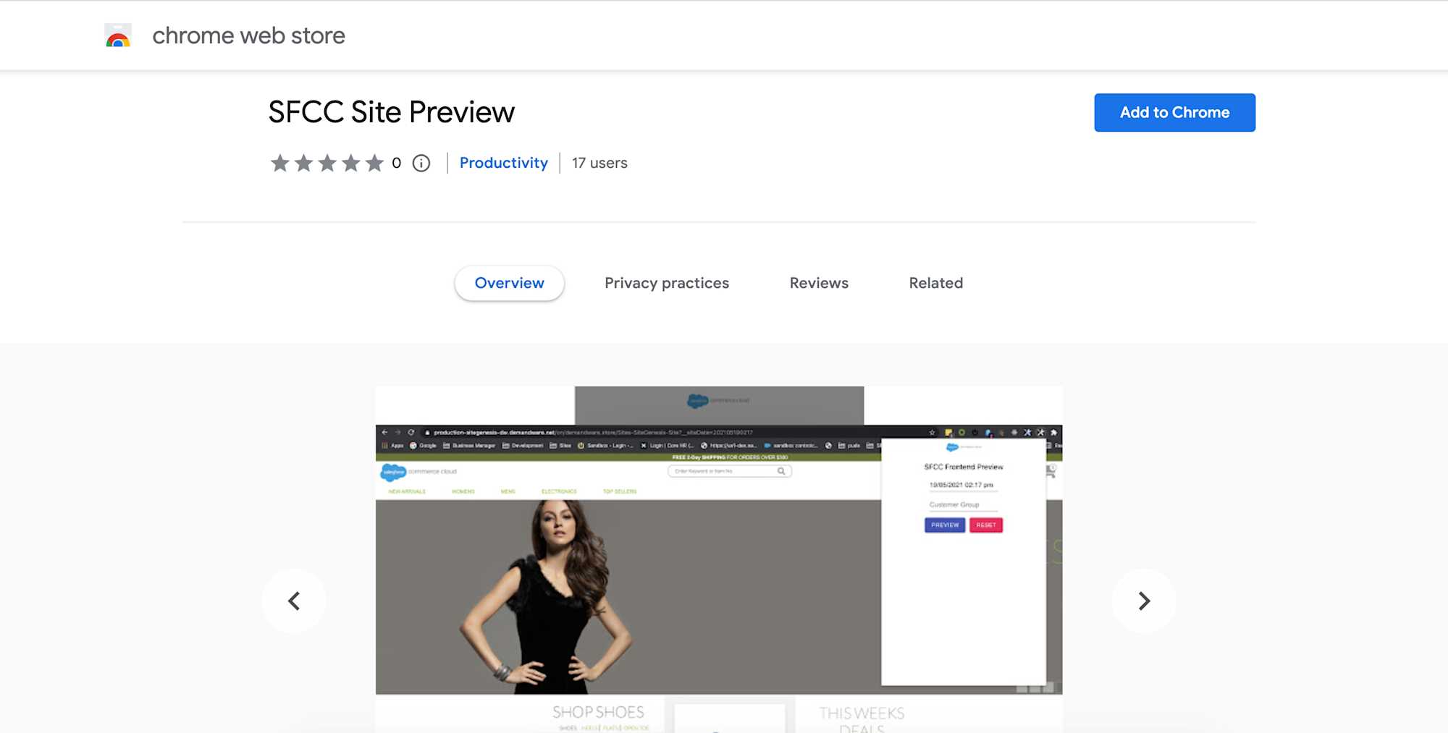The image size is (1448, 733).
Task: Click the Chrome Web Store rainbow logo
Action: [x=118, y=35]
